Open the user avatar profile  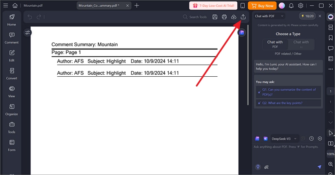tap(282, 5)
